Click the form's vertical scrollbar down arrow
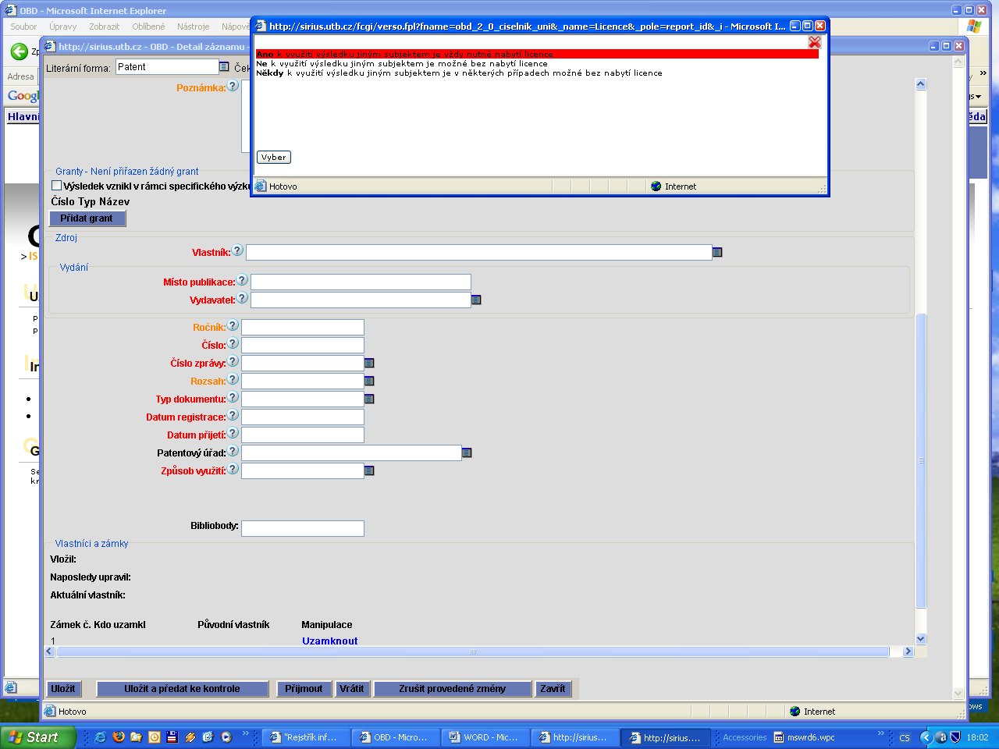Image resolution: width=999 pixels, height=749 pixels. [920, 638]
